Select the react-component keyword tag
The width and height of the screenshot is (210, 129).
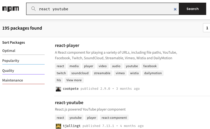114,118
